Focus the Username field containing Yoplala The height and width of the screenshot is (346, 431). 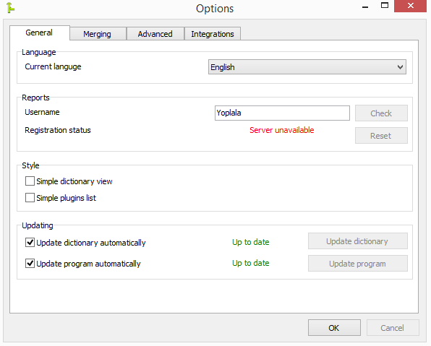click(282, 113)
